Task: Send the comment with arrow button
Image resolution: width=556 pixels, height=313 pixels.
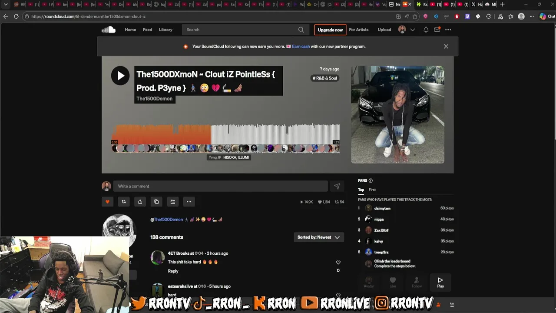Action: pyautogui.click(x=337, y=186)
